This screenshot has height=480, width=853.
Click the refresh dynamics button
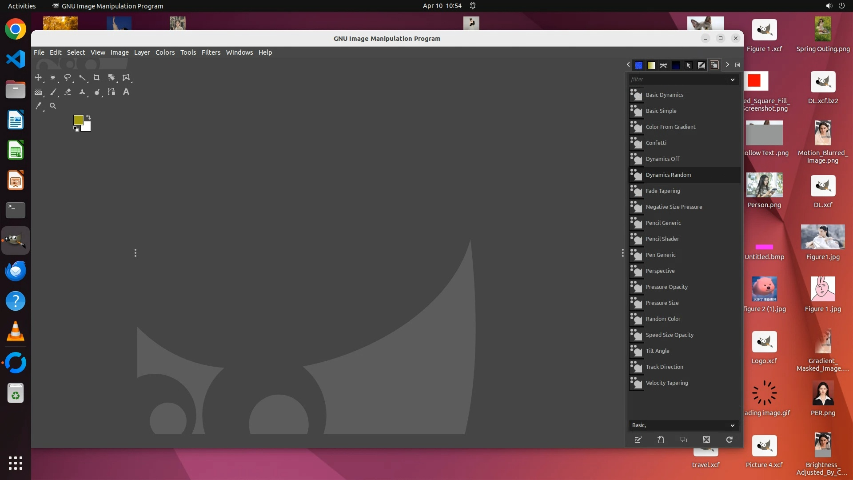pos(729,440)
